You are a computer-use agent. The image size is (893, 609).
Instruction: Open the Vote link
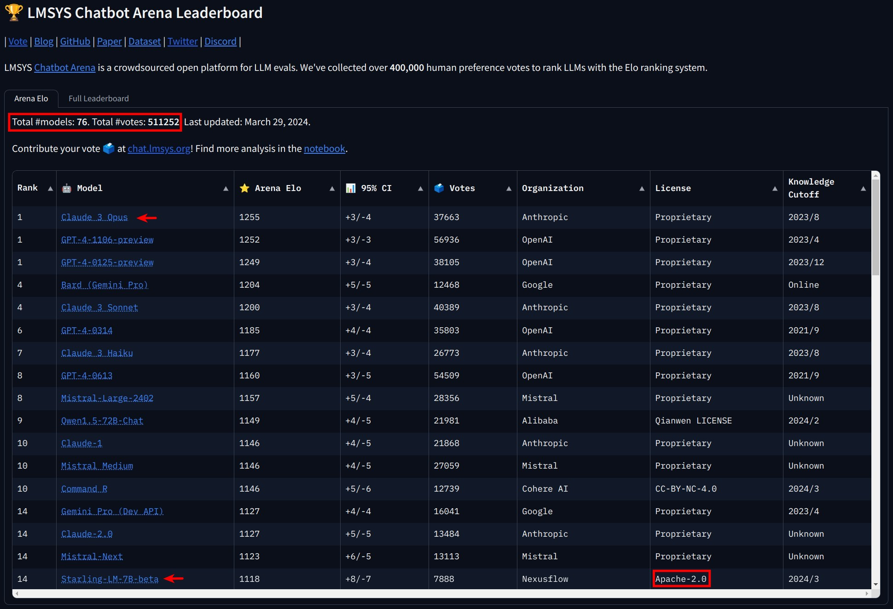click(x=18, y=41)
